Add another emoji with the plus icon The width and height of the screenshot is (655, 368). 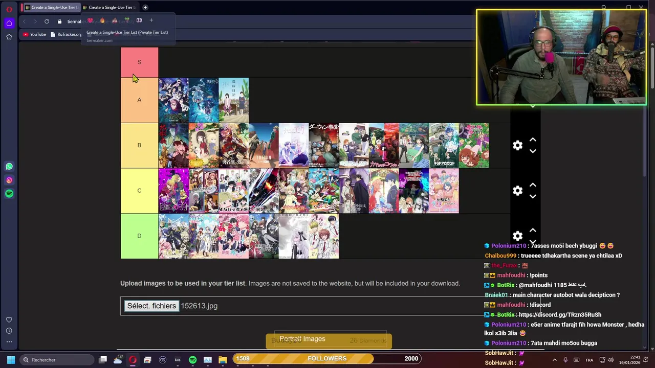[151, 20]
